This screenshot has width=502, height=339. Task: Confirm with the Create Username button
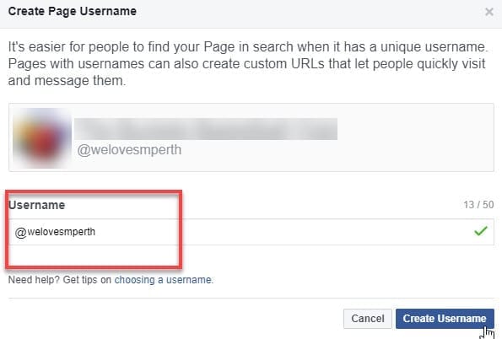click(445, 319)
